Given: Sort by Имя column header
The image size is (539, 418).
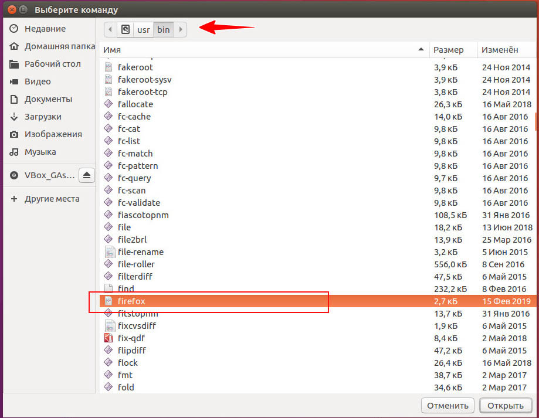Looking at the screenshot, I should [264, 50].
